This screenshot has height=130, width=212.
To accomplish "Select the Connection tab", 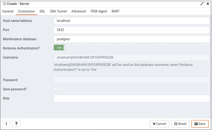I will (26, 11).
